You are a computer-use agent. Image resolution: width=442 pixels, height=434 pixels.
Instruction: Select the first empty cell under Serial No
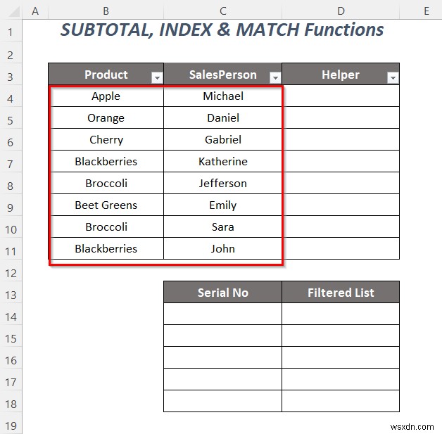222,314
